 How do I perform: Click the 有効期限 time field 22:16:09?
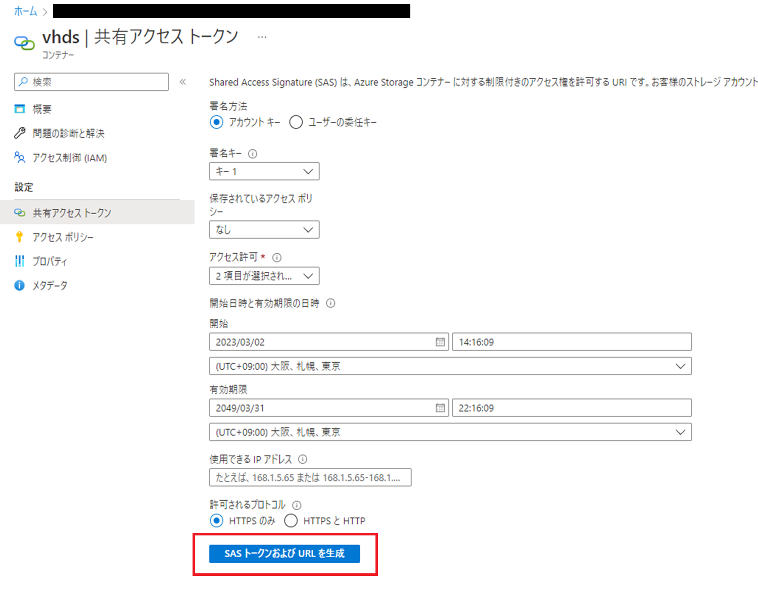click(572, 408)
